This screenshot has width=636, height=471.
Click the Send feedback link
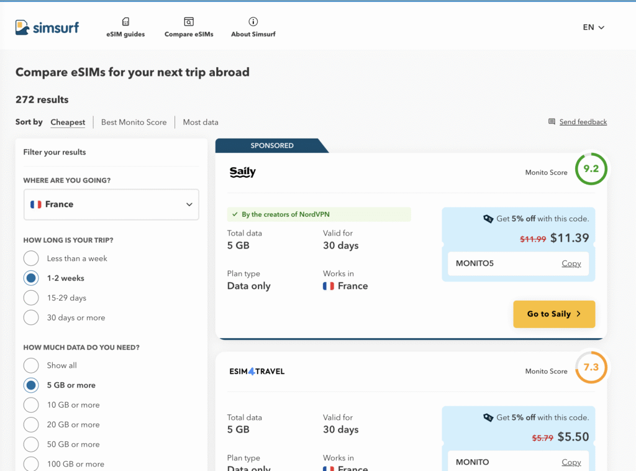[x=583, y=122]
